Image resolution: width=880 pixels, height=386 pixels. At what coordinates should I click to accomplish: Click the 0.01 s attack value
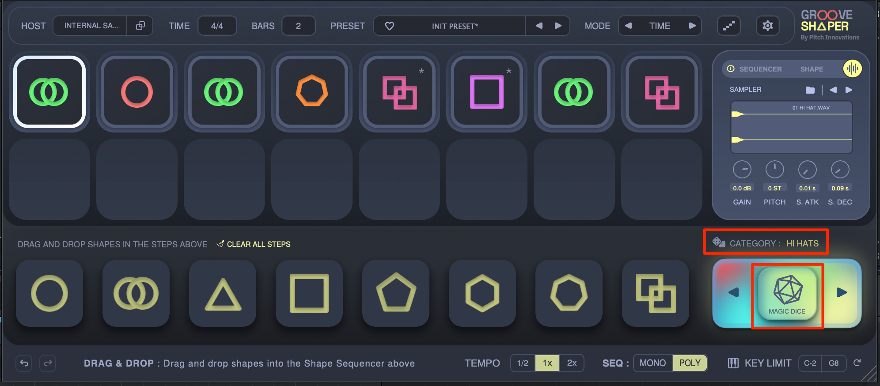click(x=807, y=188)
